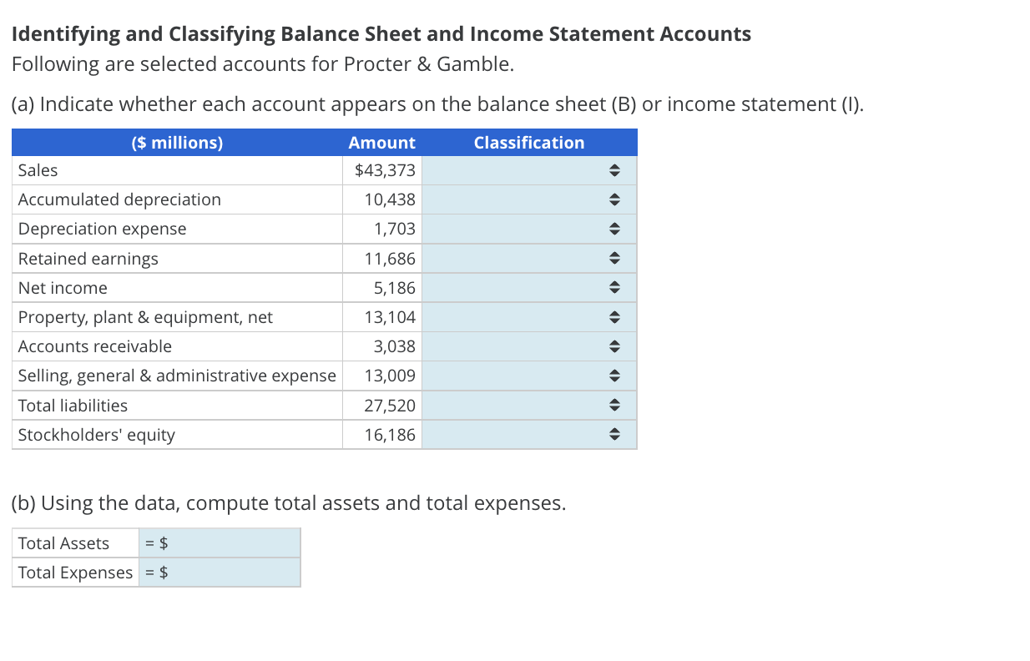The width and height of the screenshot is (1030, 661).
Task: Open the Classification dropdown for Depreciation expense
Action: point(614,229)
